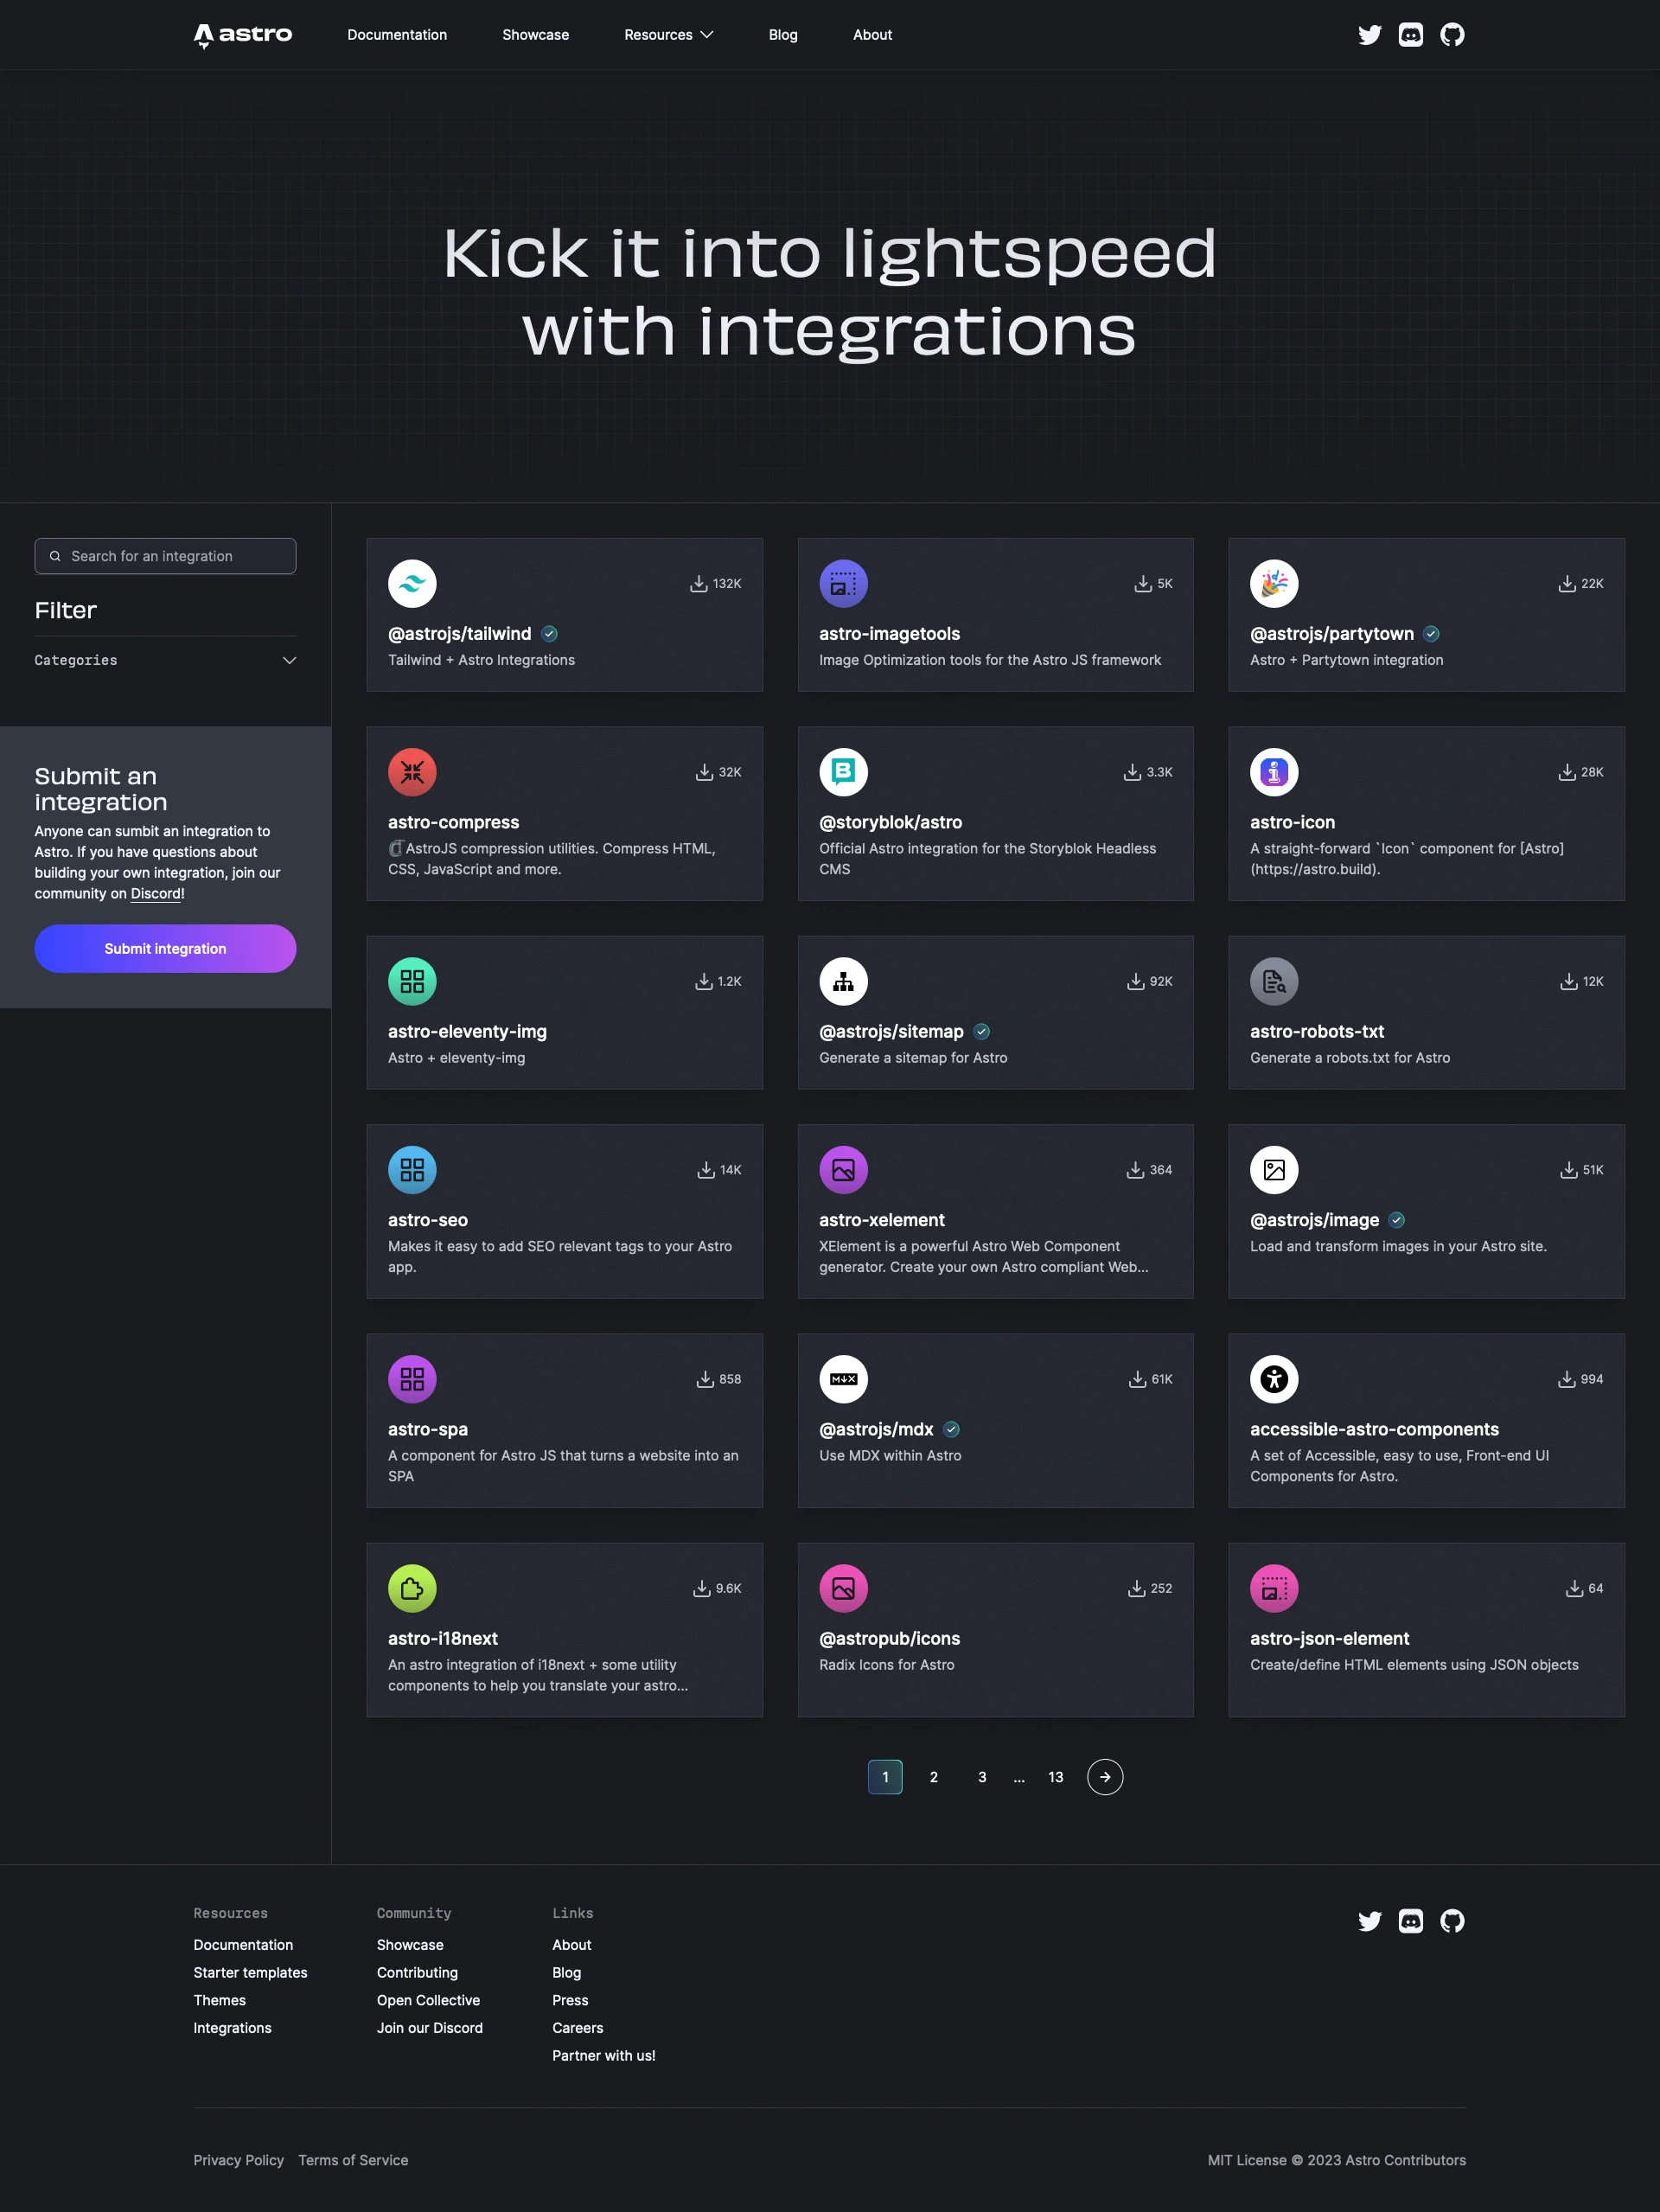
Task: Open the Discord link in the submit panel
Action: (155, 893)
